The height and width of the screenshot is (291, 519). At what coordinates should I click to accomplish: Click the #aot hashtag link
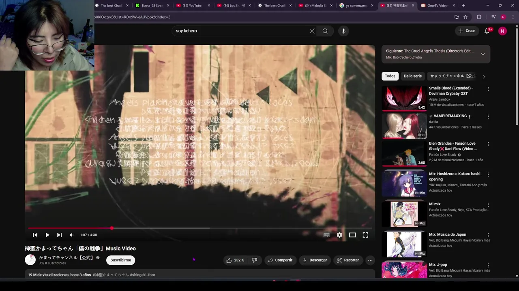(151, 275)
